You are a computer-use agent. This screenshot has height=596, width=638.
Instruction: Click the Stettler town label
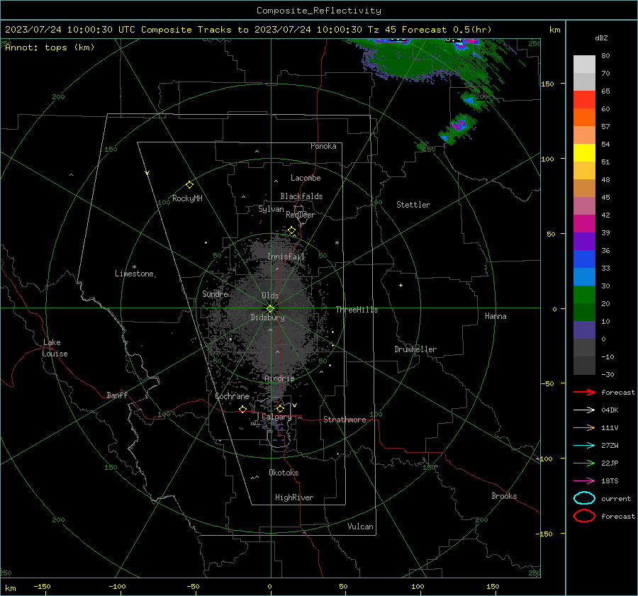click(413, 205)
